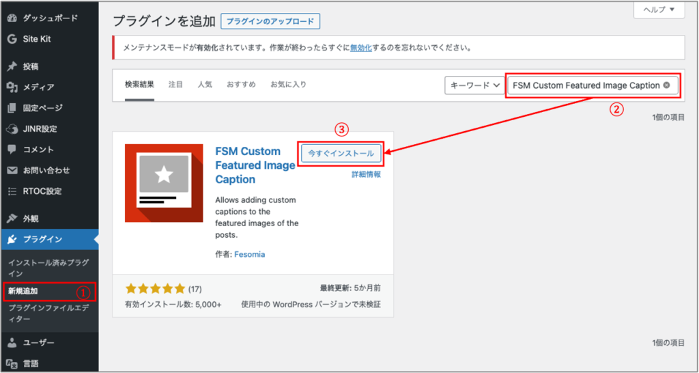Open お問い合わせ menu item
The width and height of the screenshot is (699, 373).
(x=50, y=170)
